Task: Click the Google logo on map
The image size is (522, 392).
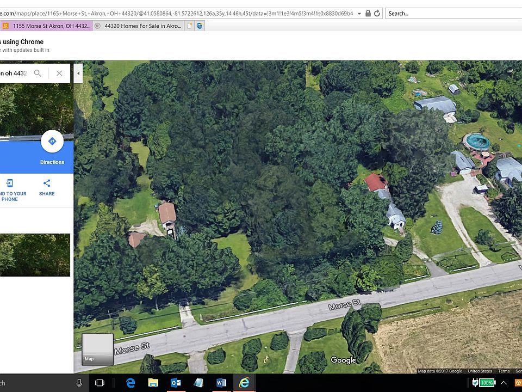Action: pyautogui.click(x=343, y=360)
